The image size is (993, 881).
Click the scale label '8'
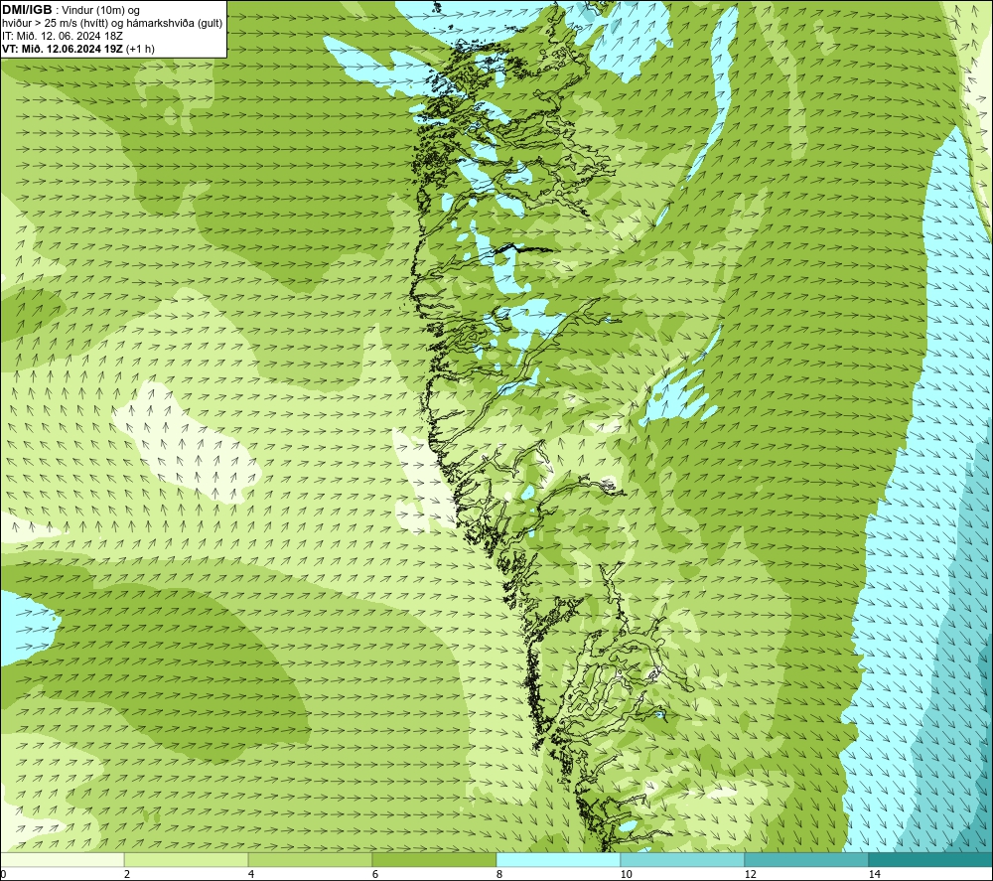(499, 874)
